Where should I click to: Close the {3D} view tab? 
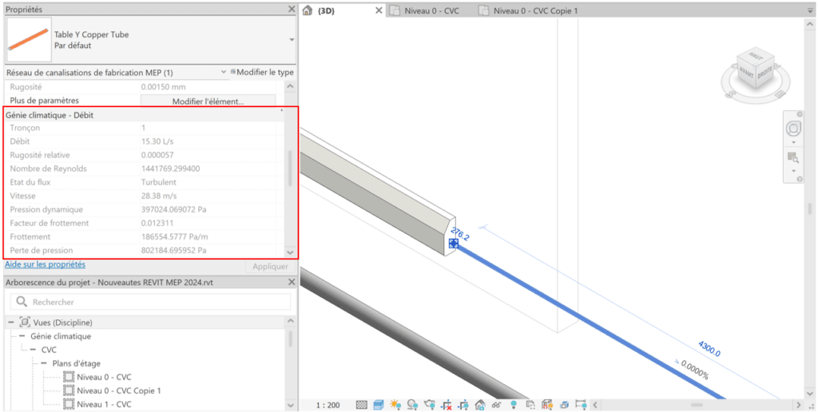(x=379, y=10)
